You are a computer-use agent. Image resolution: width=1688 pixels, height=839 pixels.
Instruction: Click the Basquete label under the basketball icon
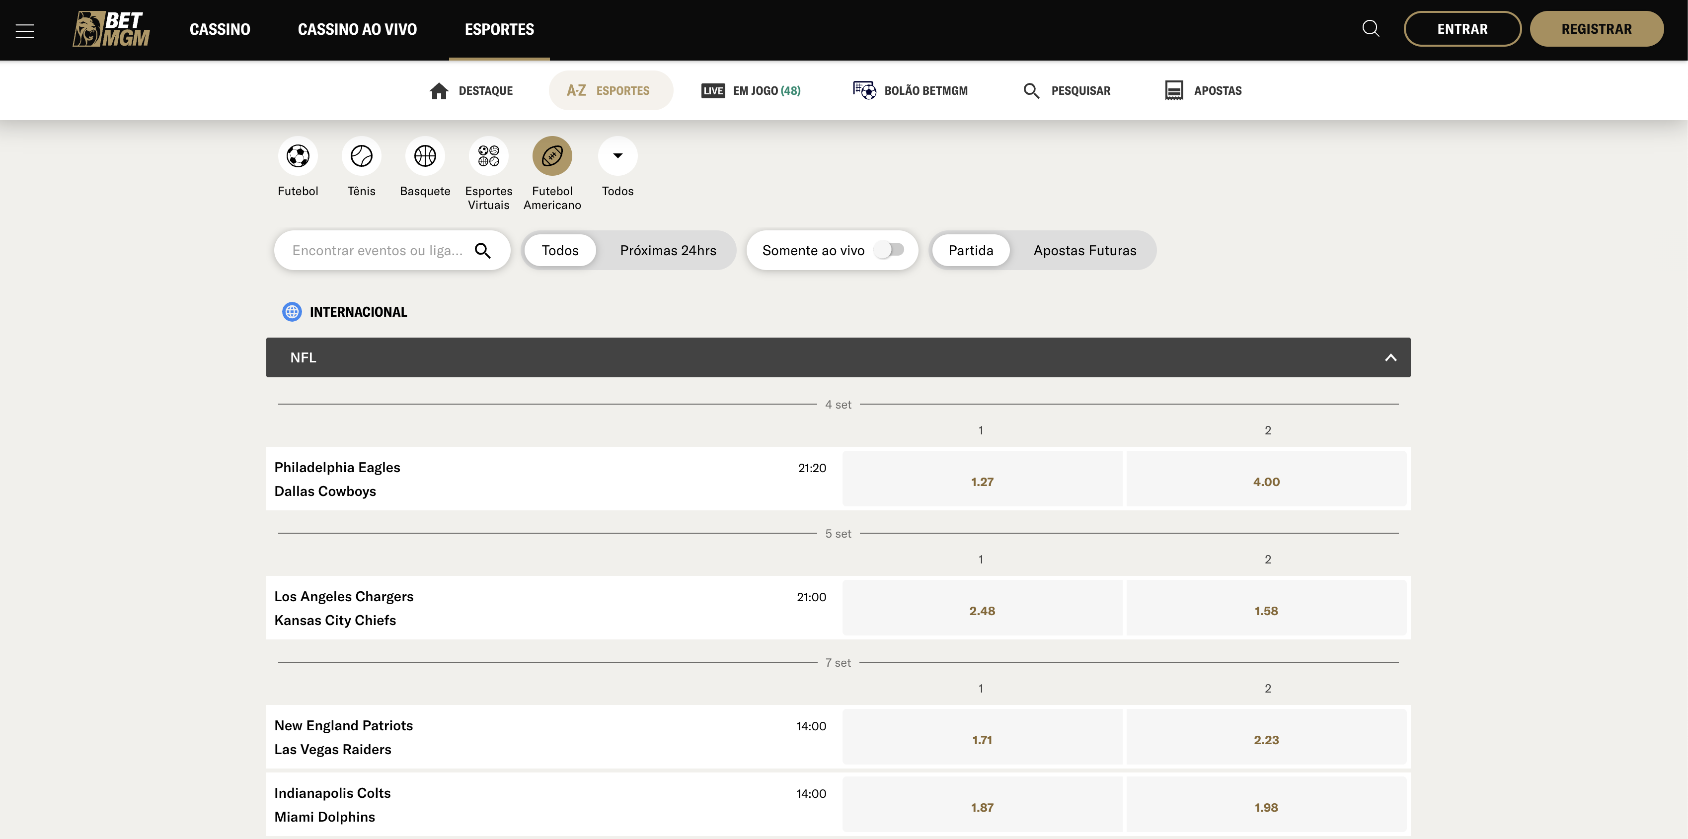[x=425, y=191]
